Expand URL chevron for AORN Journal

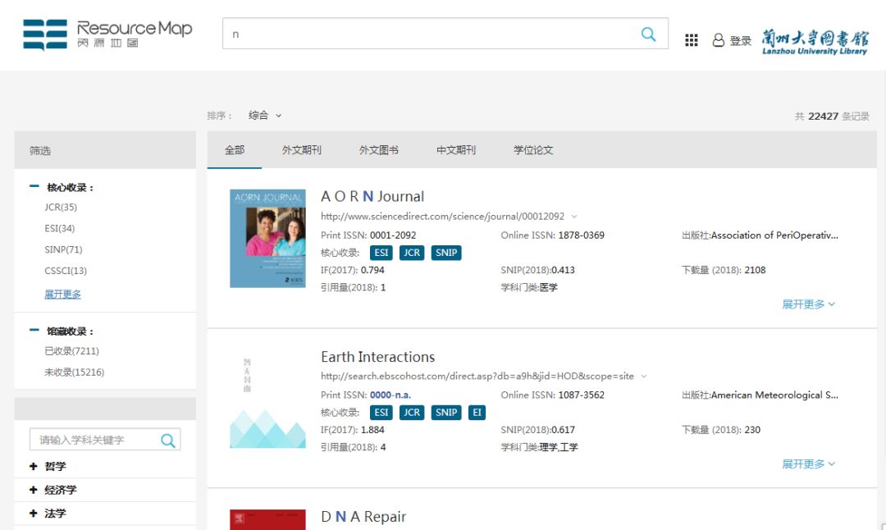tap(574, 217)
